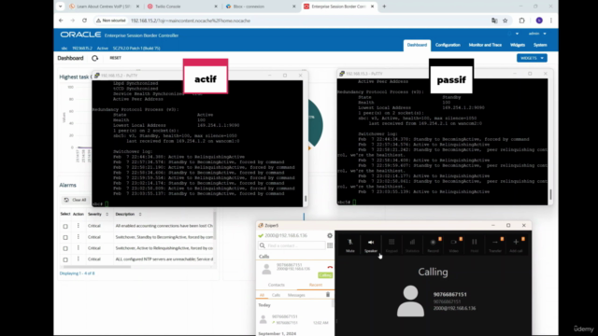Switch to Configuration tab in Oracle SBC
Viewport: 598px width, 336px height.
click(x=448, y=45)
